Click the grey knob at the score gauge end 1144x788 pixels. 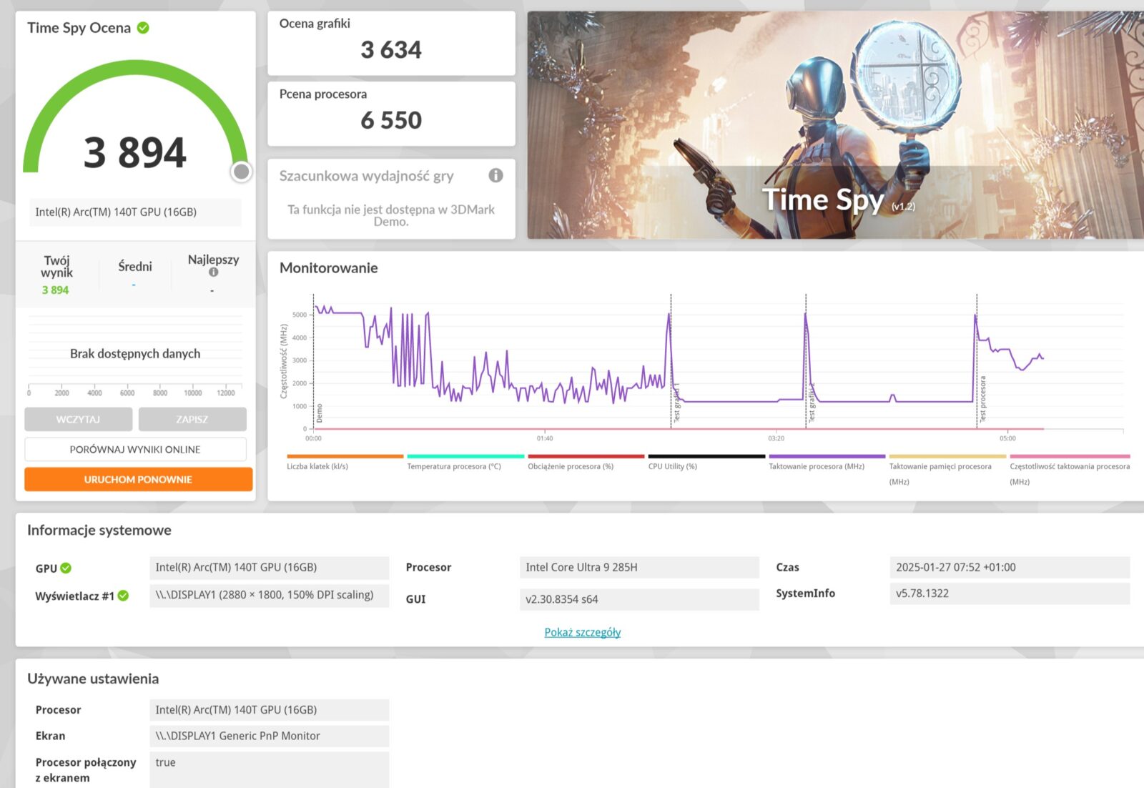[x=242, y=172]
